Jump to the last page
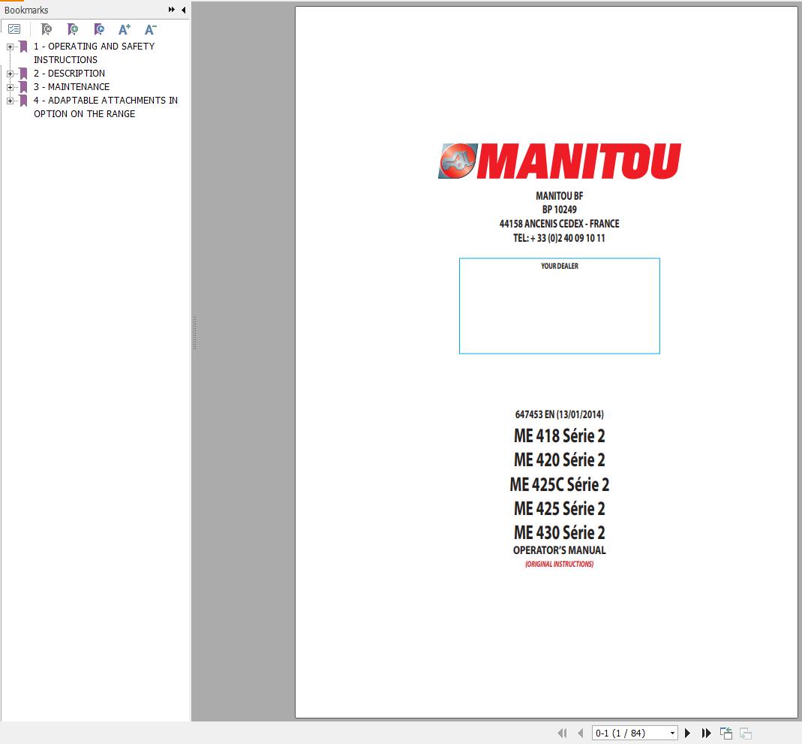The height and width of the screenshot is (744, 802). click(707, 733)
